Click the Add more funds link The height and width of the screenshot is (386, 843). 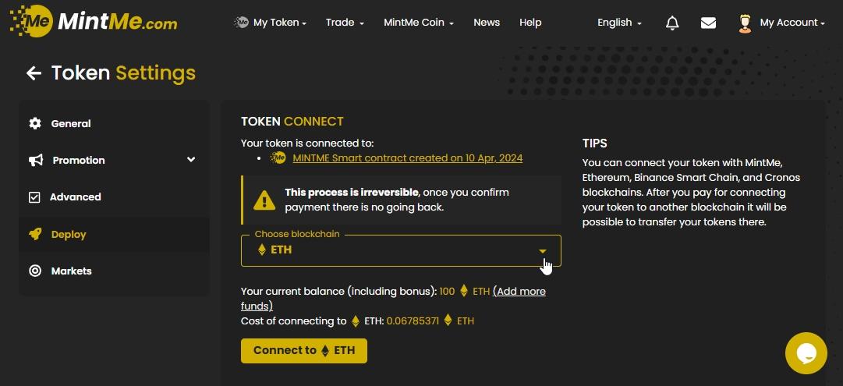click(519, 291)
